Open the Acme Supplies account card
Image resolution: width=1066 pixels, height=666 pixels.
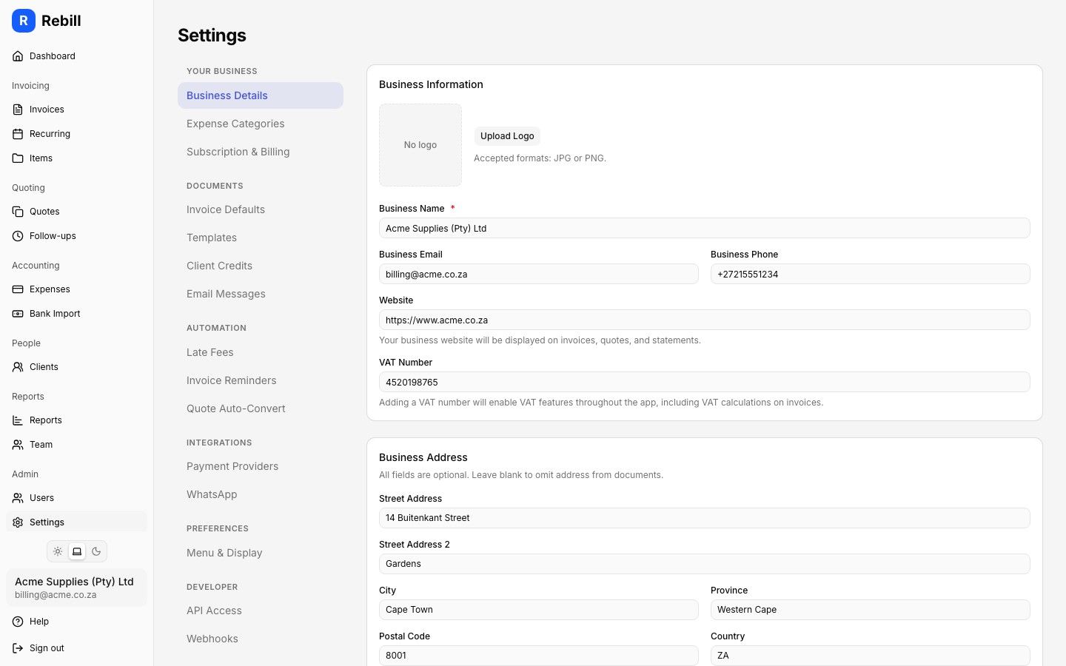point(76,588)
